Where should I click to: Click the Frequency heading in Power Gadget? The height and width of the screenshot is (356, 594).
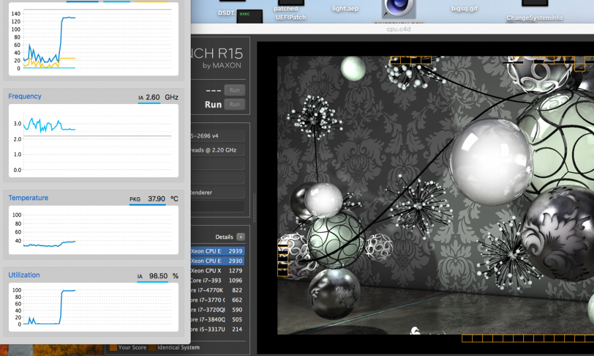point(24,96)
